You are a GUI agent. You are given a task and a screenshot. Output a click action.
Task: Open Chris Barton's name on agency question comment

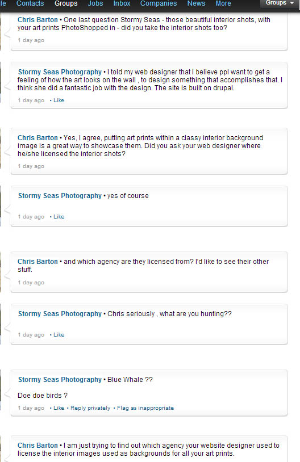(37, 262)
